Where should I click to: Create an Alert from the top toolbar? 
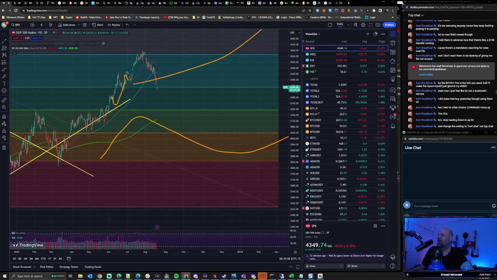(97, 25)
